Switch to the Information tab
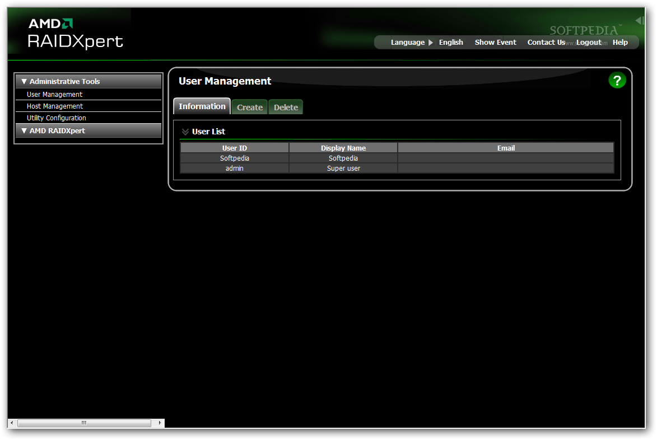Image resolution: width=657 pixels, height=440 pixels. (x=202, y=106)
